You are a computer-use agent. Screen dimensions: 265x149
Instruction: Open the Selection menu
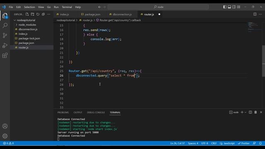[x=29, y=7]
